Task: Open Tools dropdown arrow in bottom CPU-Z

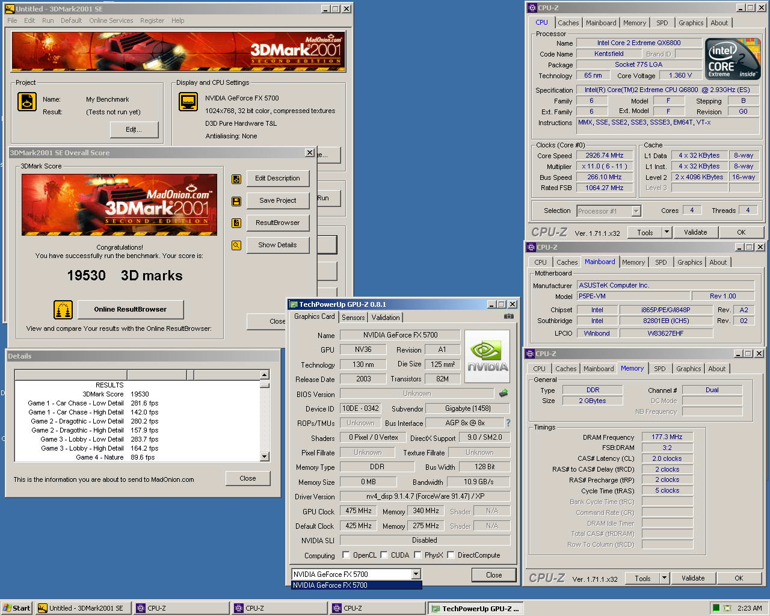Action: pyautogui.click(x=664, y=578)
